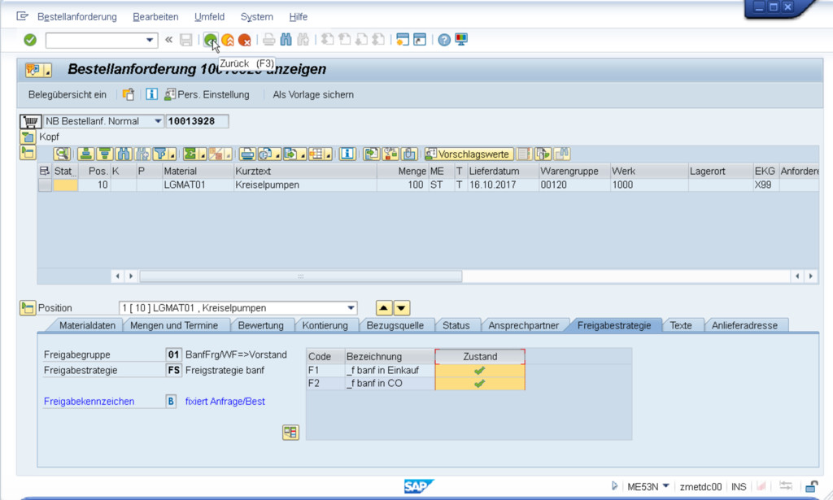Open the ME53N transaction dropdown in status bar
The width and height of the screenshot is (833, 500).
[665, 486]
